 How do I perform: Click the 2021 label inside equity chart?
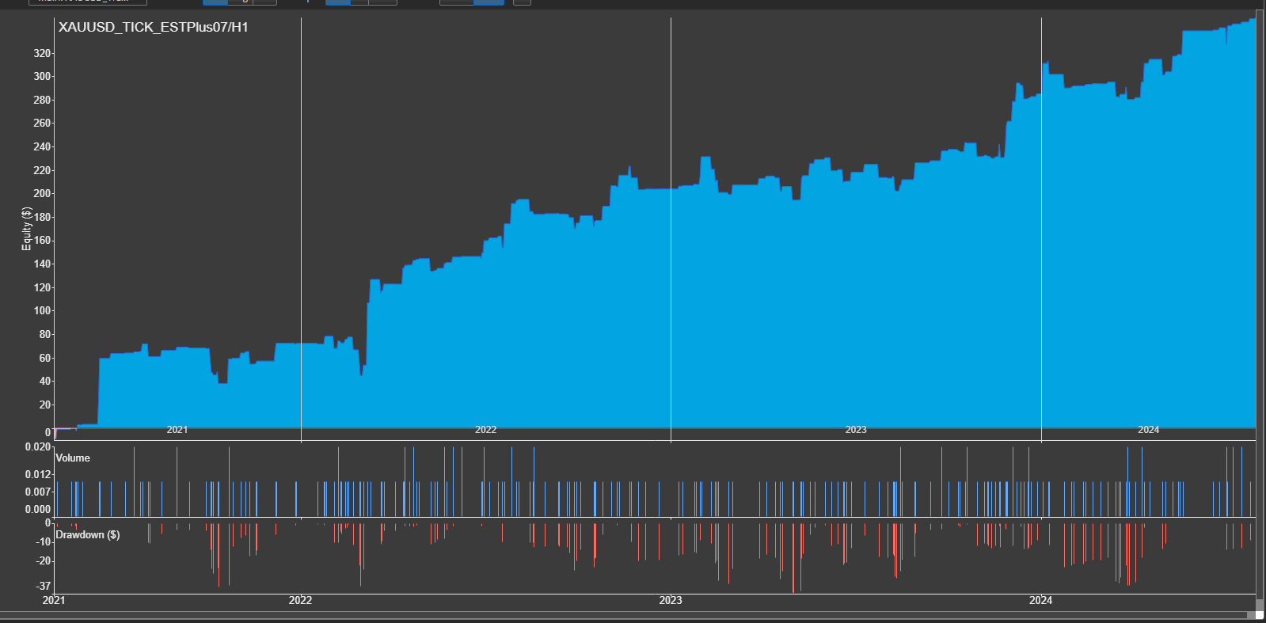tap(177, 430)
